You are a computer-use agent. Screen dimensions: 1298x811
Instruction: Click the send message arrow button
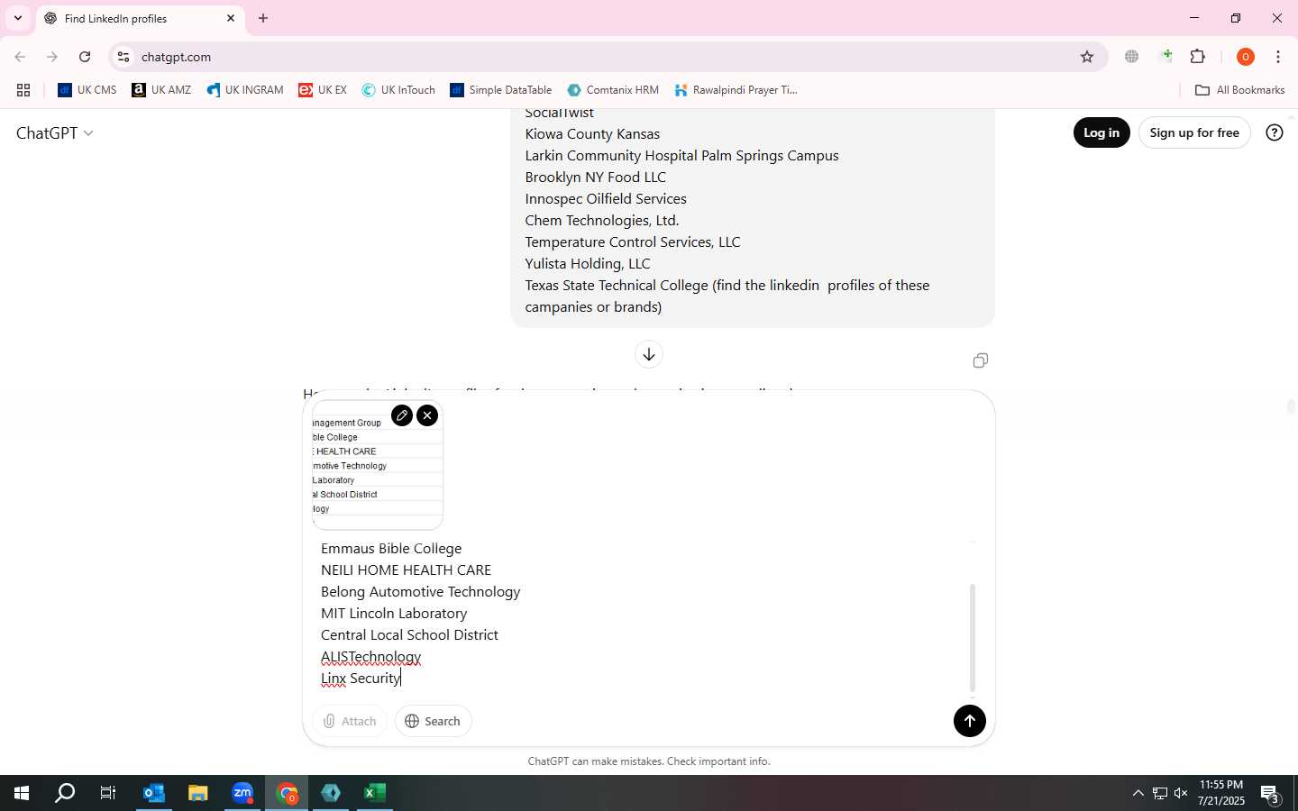click(970, 721)
